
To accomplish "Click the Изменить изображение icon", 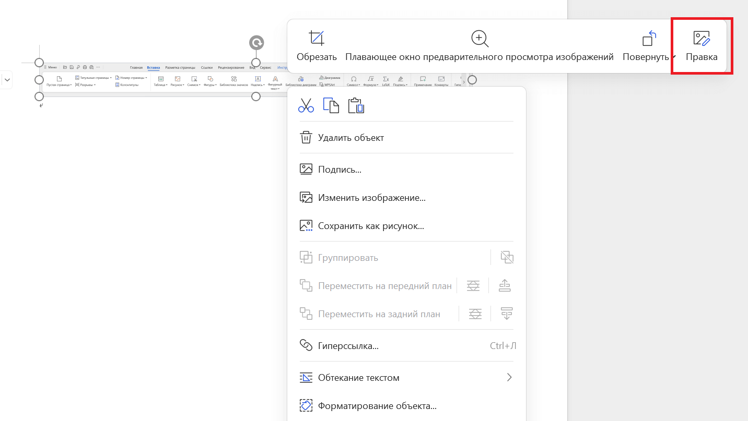I will coord(306,197).
